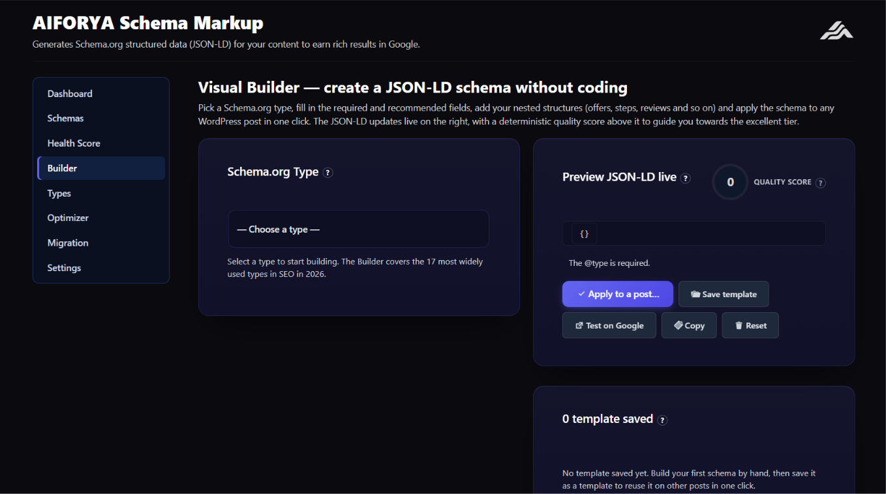Click the Visual Builder heading text
This screenshot has width=886, height=494.
(x=413, y=87)
